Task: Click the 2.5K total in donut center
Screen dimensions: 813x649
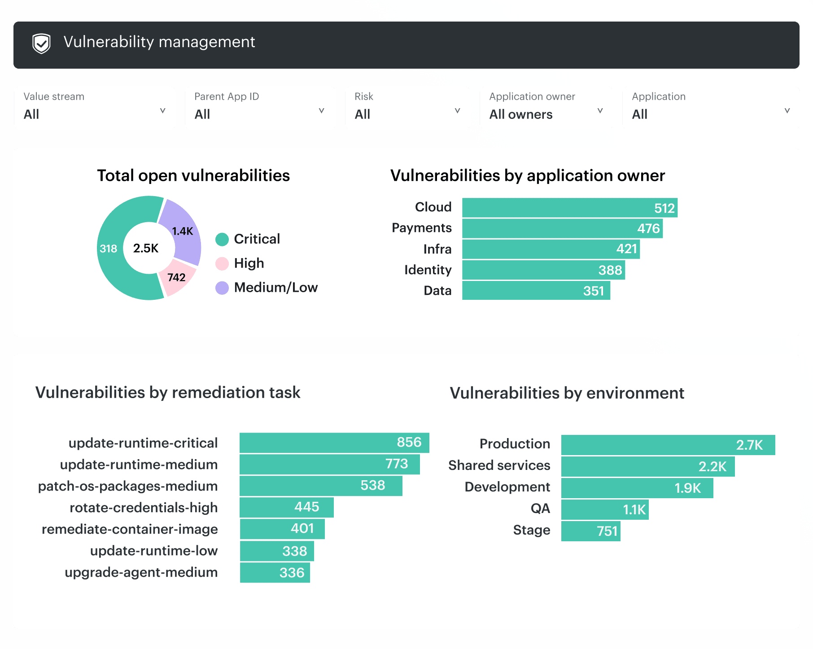Action: (146, 248)
